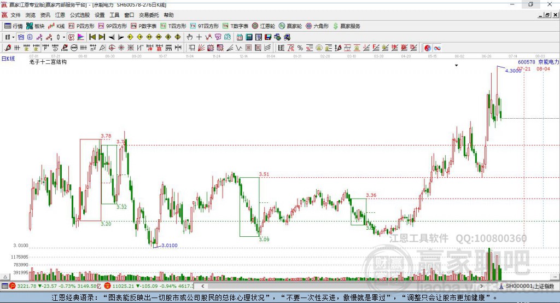Viewport: 560px width, 303px height.
Task: Step chart left with black left arrow
Action: pos(112,37)
